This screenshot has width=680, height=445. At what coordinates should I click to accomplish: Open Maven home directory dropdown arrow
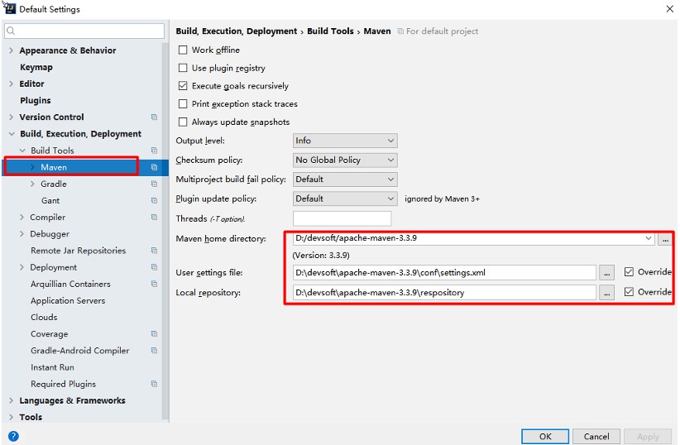[x=649, y=238]
